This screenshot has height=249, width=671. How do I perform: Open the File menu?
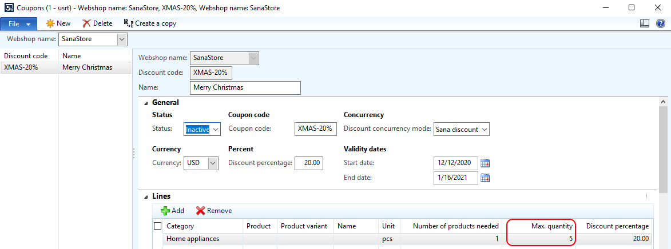pyautogui.click(x=19, y=24)
